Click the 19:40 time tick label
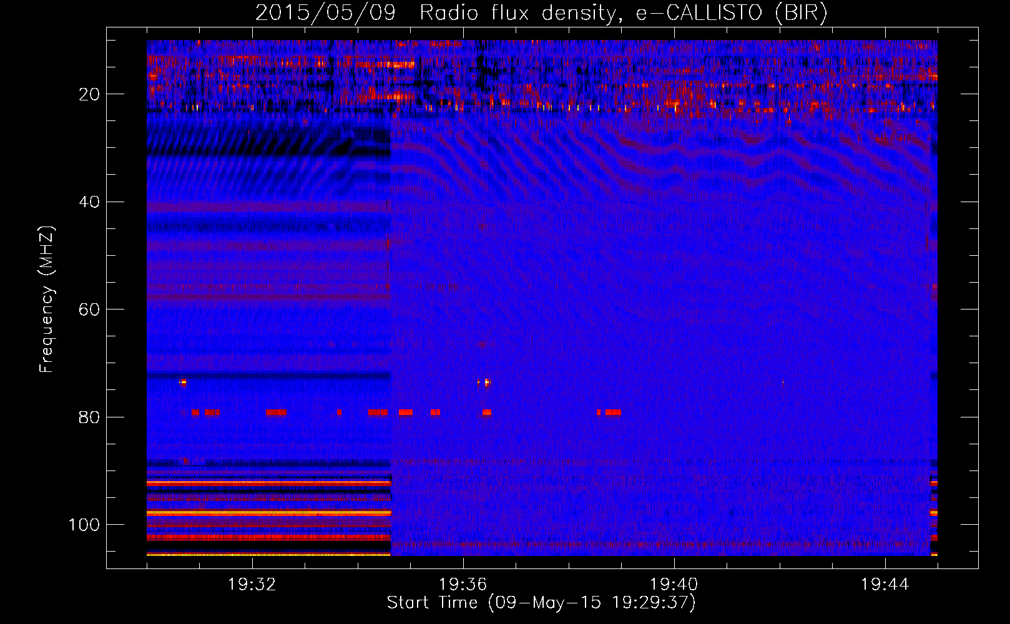Image resolution: width=1010 pixels, height=624 pixels. point(674,585)
